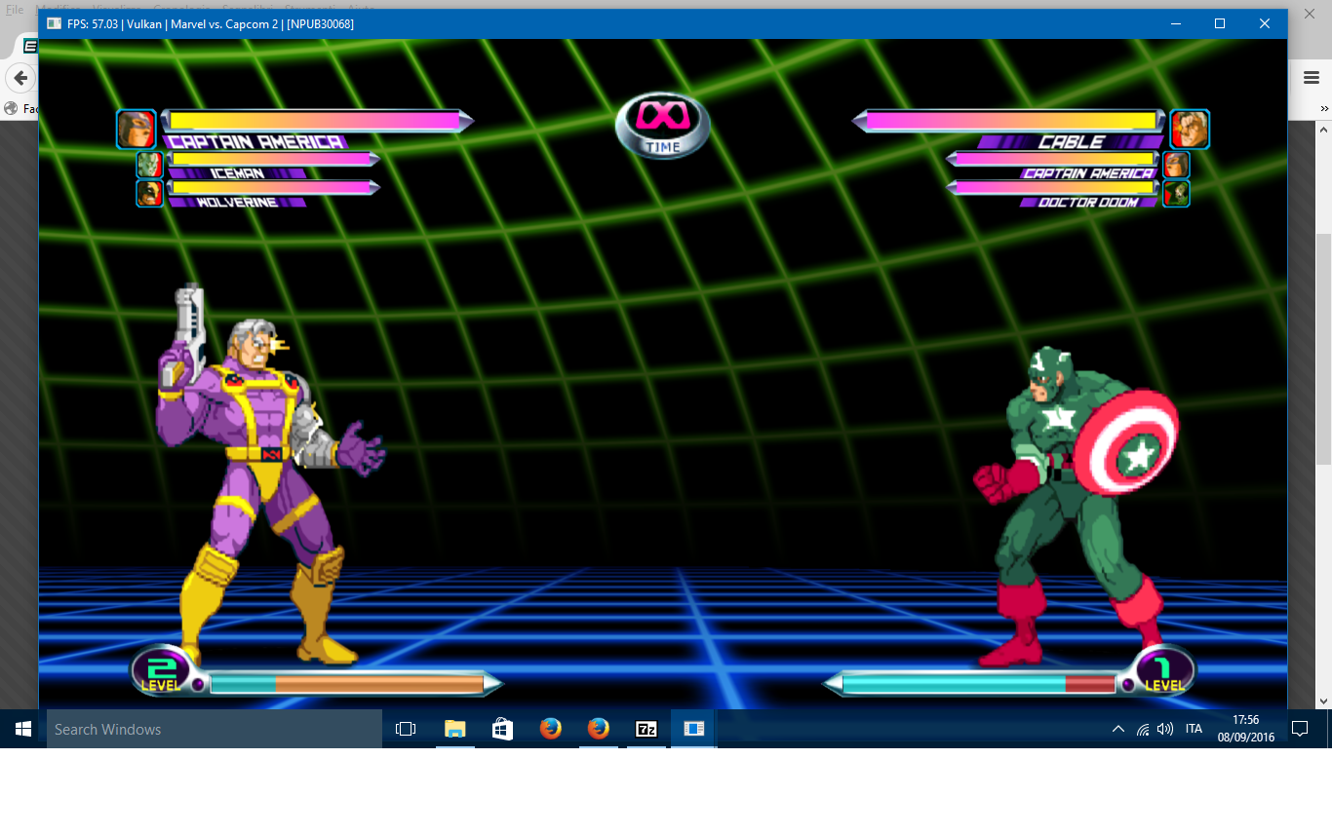Click the infinity TIME counter icon
1332x834 pixels.
pos(663,125)
